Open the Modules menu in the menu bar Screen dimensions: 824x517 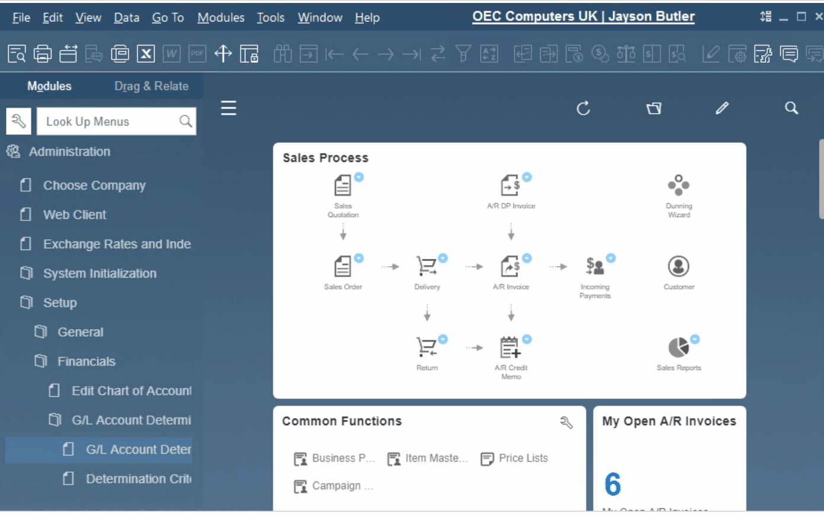[x=221, y=18]
